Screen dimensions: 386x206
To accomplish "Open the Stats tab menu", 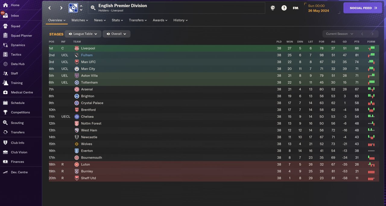I will coord(117,20).
